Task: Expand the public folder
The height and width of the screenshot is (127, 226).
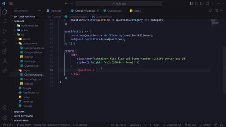Action: coord(24,30)
